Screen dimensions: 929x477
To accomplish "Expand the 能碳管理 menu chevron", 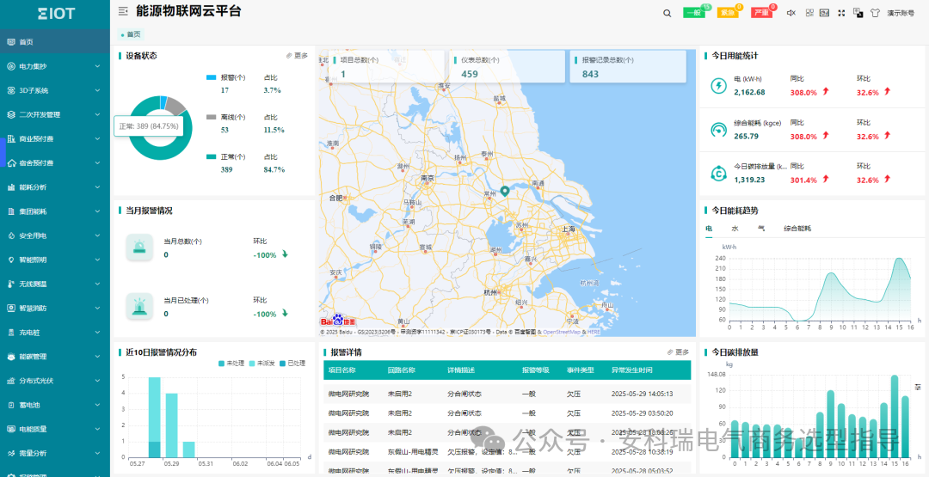I will pos(98,357).
